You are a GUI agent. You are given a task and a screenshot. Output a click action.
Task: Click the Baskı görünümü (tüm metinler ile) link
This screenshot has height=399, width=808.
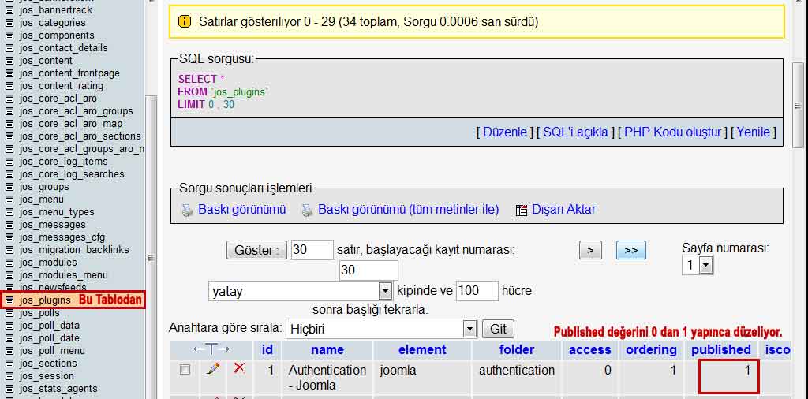[409, 210]
